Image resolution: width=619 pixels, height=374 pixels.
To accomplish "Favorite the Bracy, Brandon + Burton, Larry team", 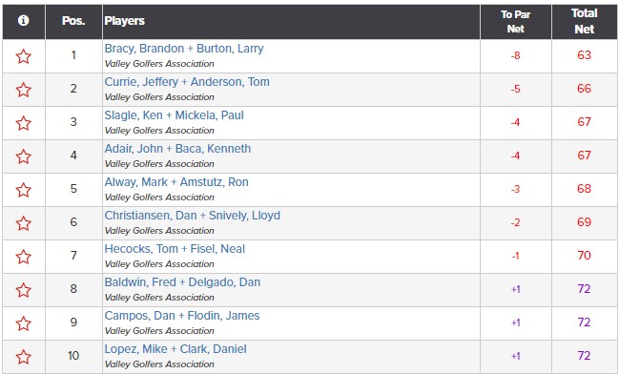I will click(23, 56).
